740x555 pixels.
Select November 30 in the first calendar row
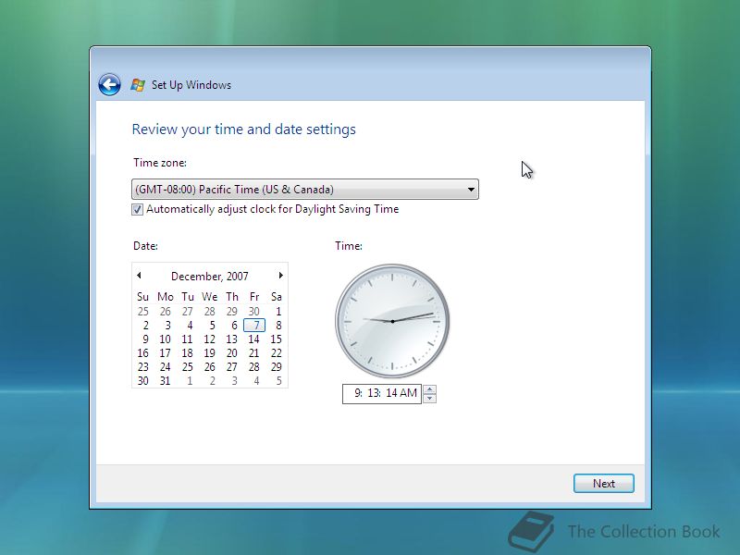click(x=253, y=312)
